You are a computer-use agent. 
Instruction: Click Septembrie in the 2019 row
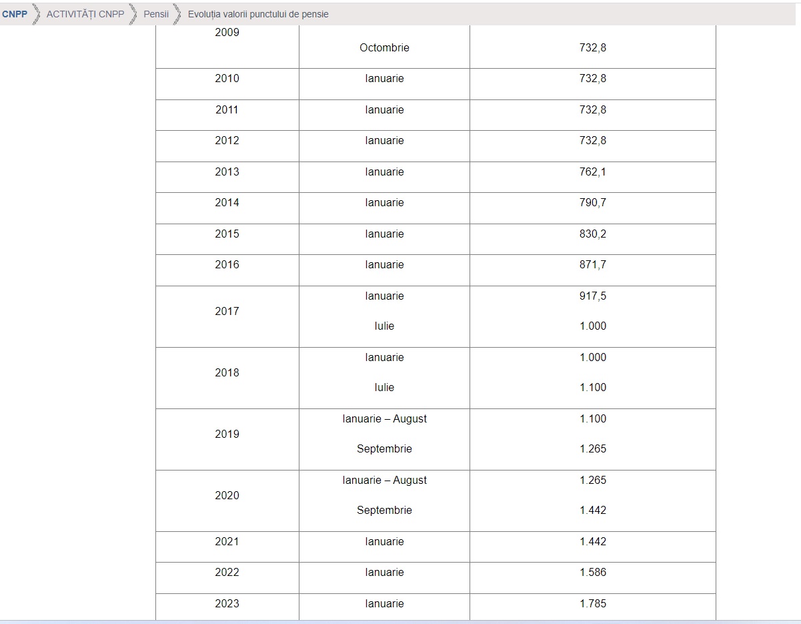tap(384, 449)
